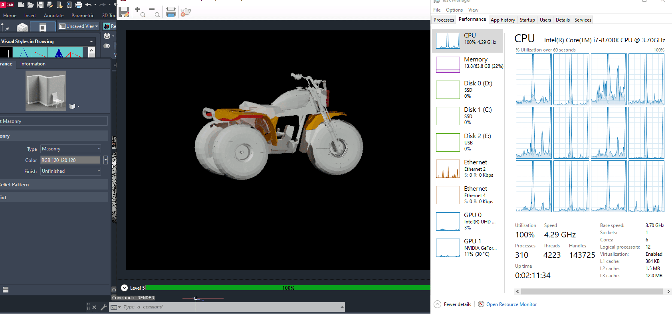
Task: Click the Open Resource Monitor link
Action: click(511, 304)
